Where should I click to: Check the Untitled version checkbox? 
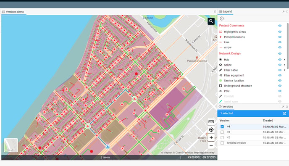pos(222,143)
